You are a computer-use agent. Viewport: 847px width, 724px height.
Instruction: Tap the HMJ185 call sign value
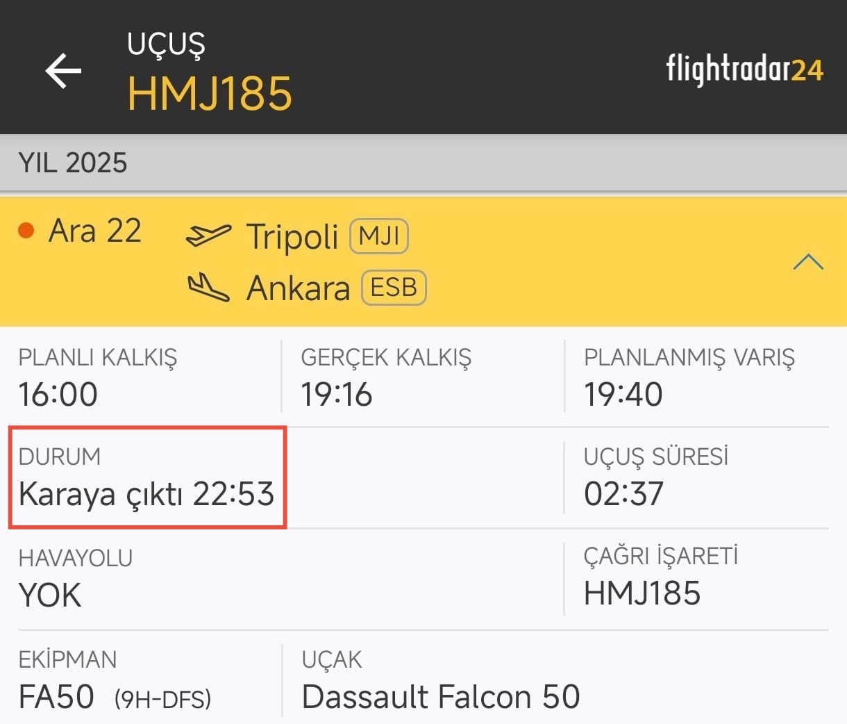pos(641,593)
